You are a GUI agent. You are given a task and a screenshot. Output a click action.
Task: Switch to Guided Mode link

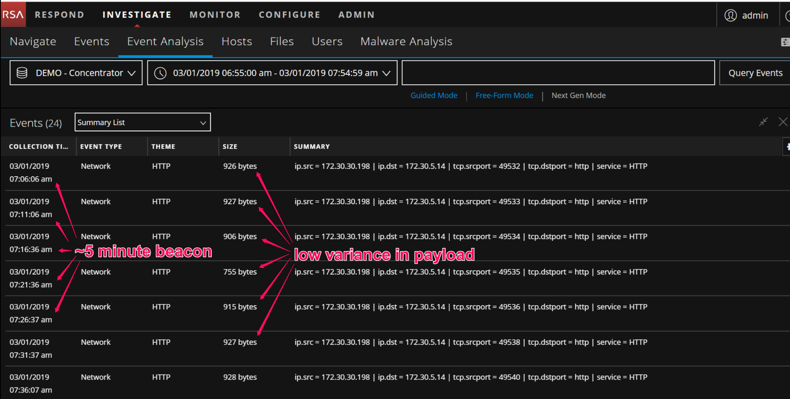(x=434, y=95)
